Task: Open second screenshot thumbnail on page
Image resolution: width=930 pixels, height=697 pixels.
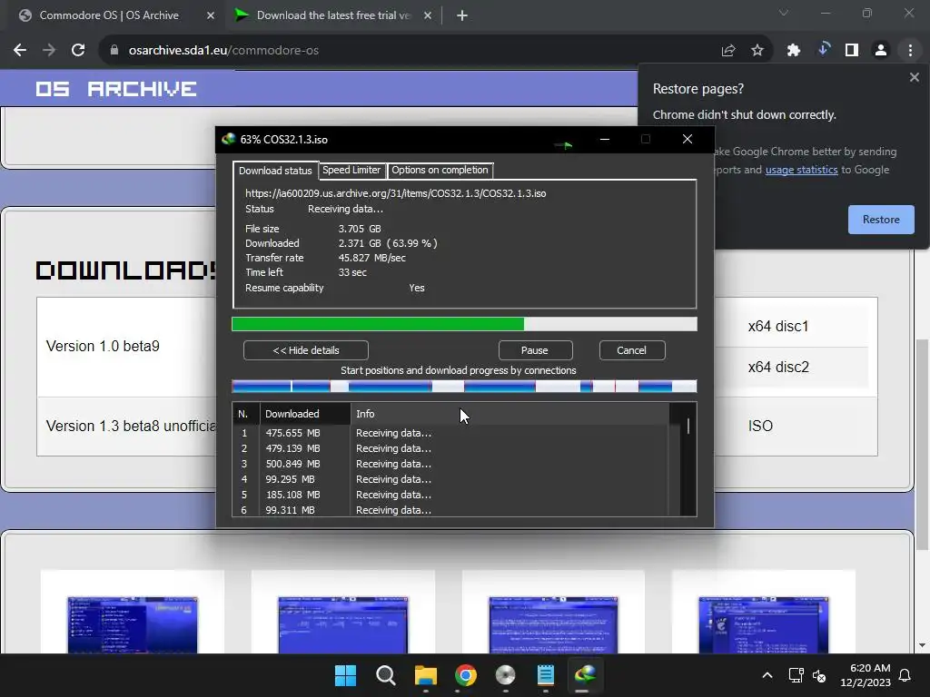Action: pos(342,624)
